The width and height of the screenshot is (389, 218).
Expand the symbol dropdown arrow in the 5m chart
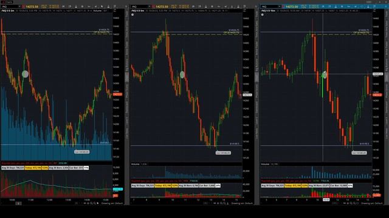click(x=149, y=7)
